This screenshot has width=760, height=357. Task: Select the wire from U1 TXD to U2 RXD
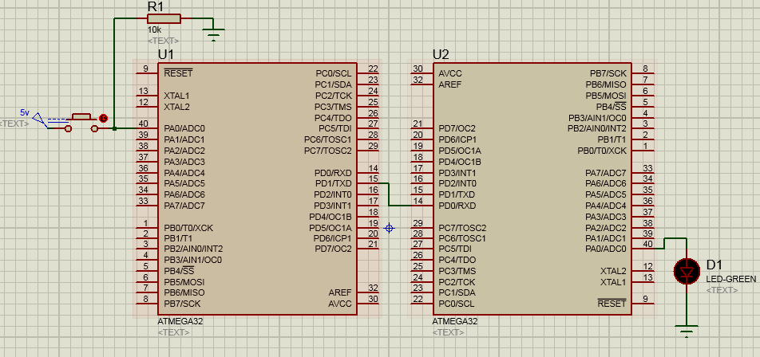click(x=389, y=194)
